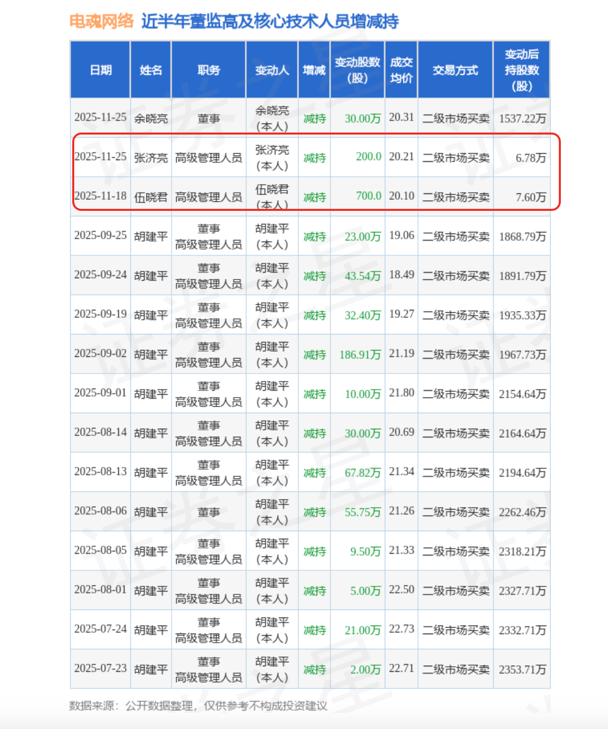This screenshot has height=729, width=608.
Task: Click the 186.91万 shares value
Action: (360, 354)
